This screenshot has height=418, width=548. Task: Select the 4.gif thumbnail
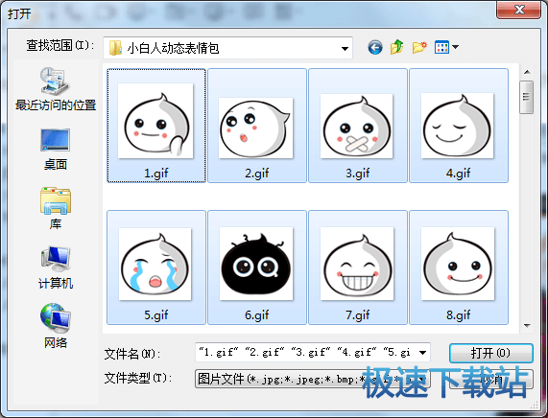coord(458,126)
